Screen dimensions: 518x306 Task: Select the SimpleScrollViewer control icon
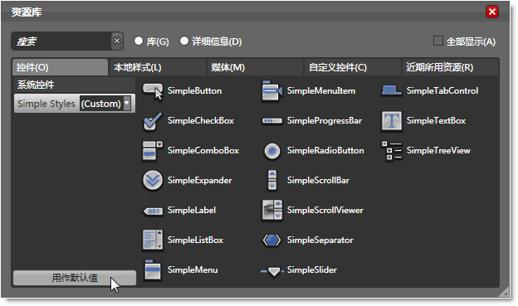272,210
